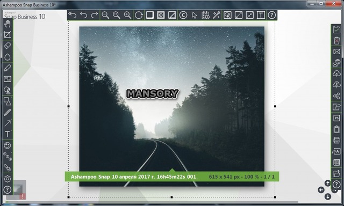Toggle the picture frame effect

click(161, 15)
